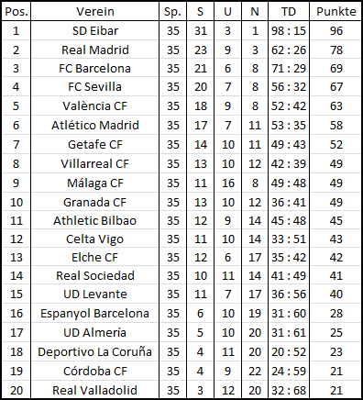The width and height of the screenshot is (363, 400).
Task: Select the Punkte column header
Action: [335, 11]
